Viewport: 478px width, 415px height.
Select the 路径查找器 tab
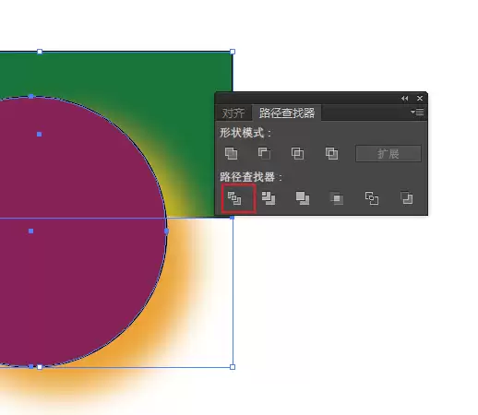(x=287, y=113)
